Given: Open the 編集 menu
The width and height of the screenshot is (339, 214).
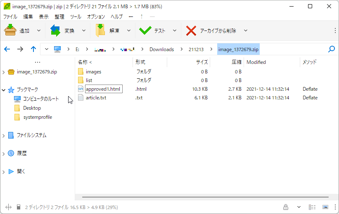Looking at the screenshot, I should point(28,16).
